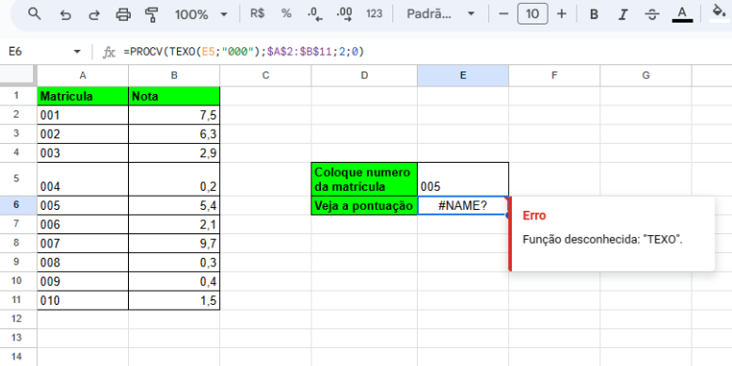Image resolution: width=732 pixels, height=366 pixels.
Task: Decrease decimal places
Action: pyautogui.click(x=315, y=14)
